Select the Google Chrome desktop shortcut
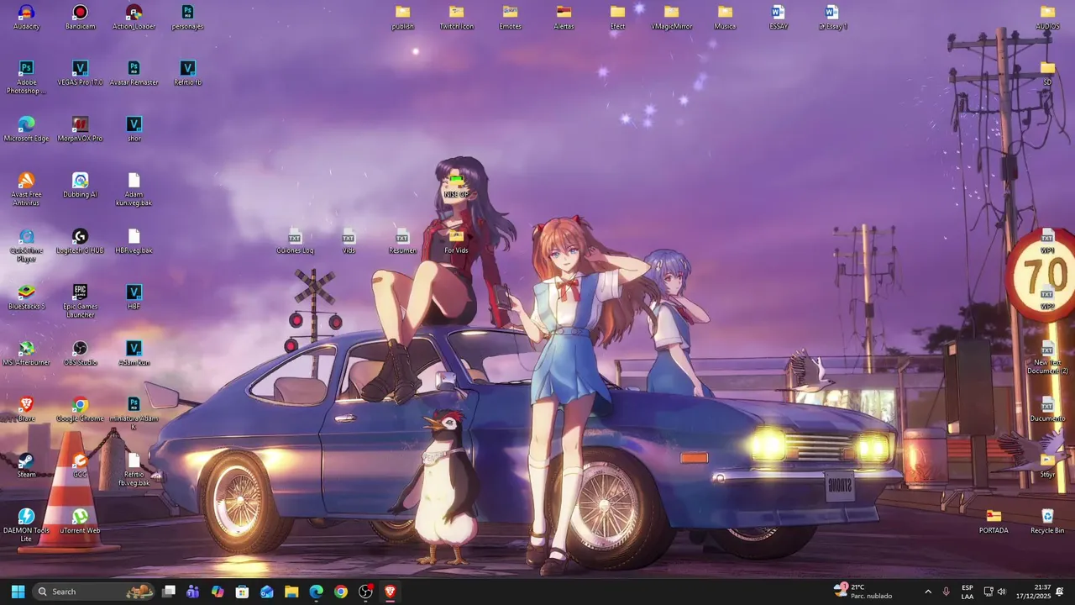The height and width of the screenshot is (605, 1075). pos(80,409)
